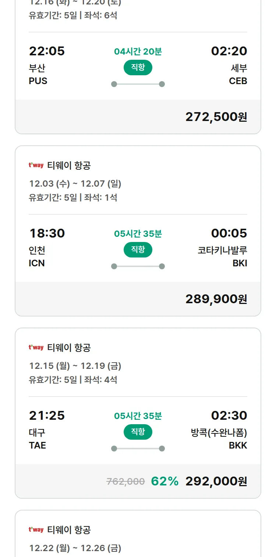Screen dimensions: 276x557
Task: Open the 12.15 (월) ~ 12.19 (금) date range
Action: [75, 366]
